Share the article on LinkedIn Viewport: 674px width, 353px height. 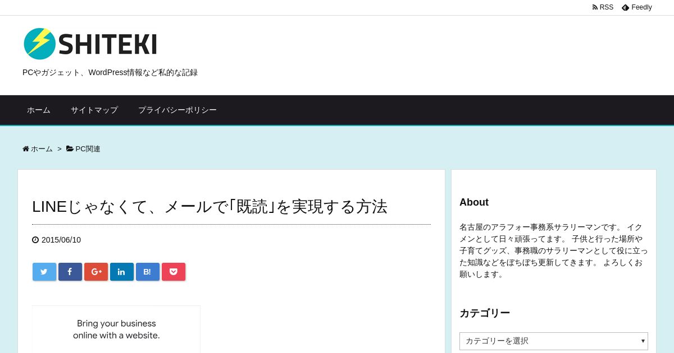pos(122,272)
